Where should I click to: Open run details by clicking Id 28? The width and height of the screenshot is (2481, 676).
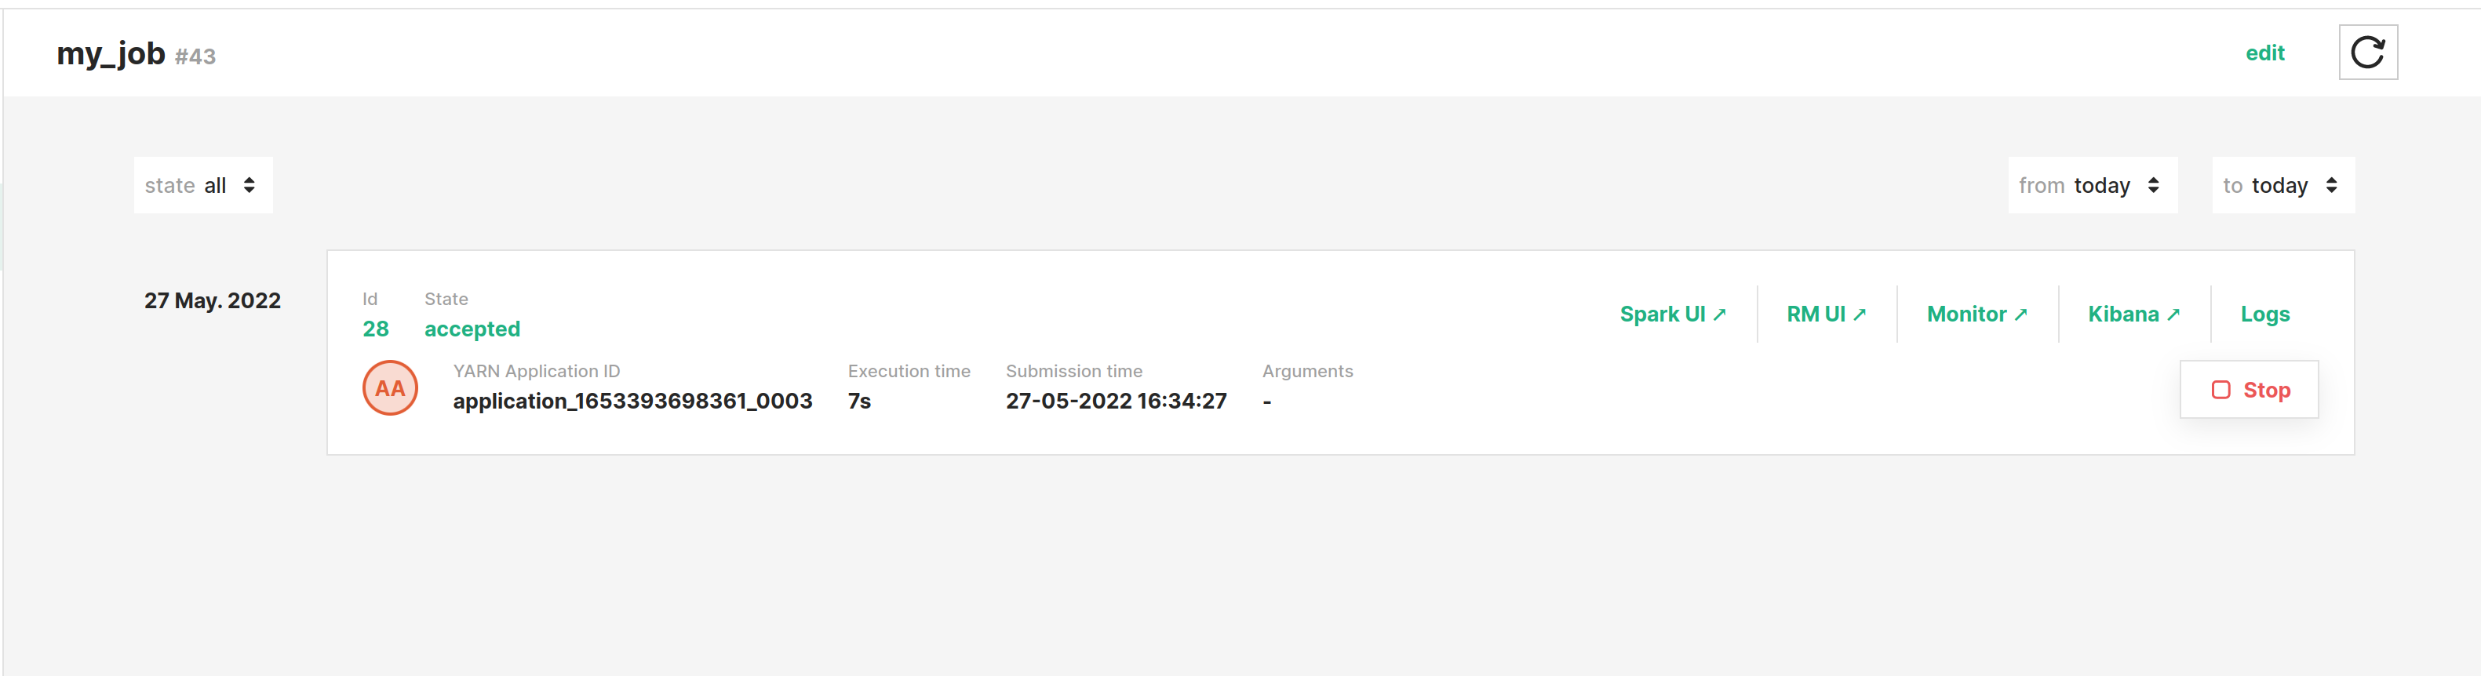coord(376,329)
